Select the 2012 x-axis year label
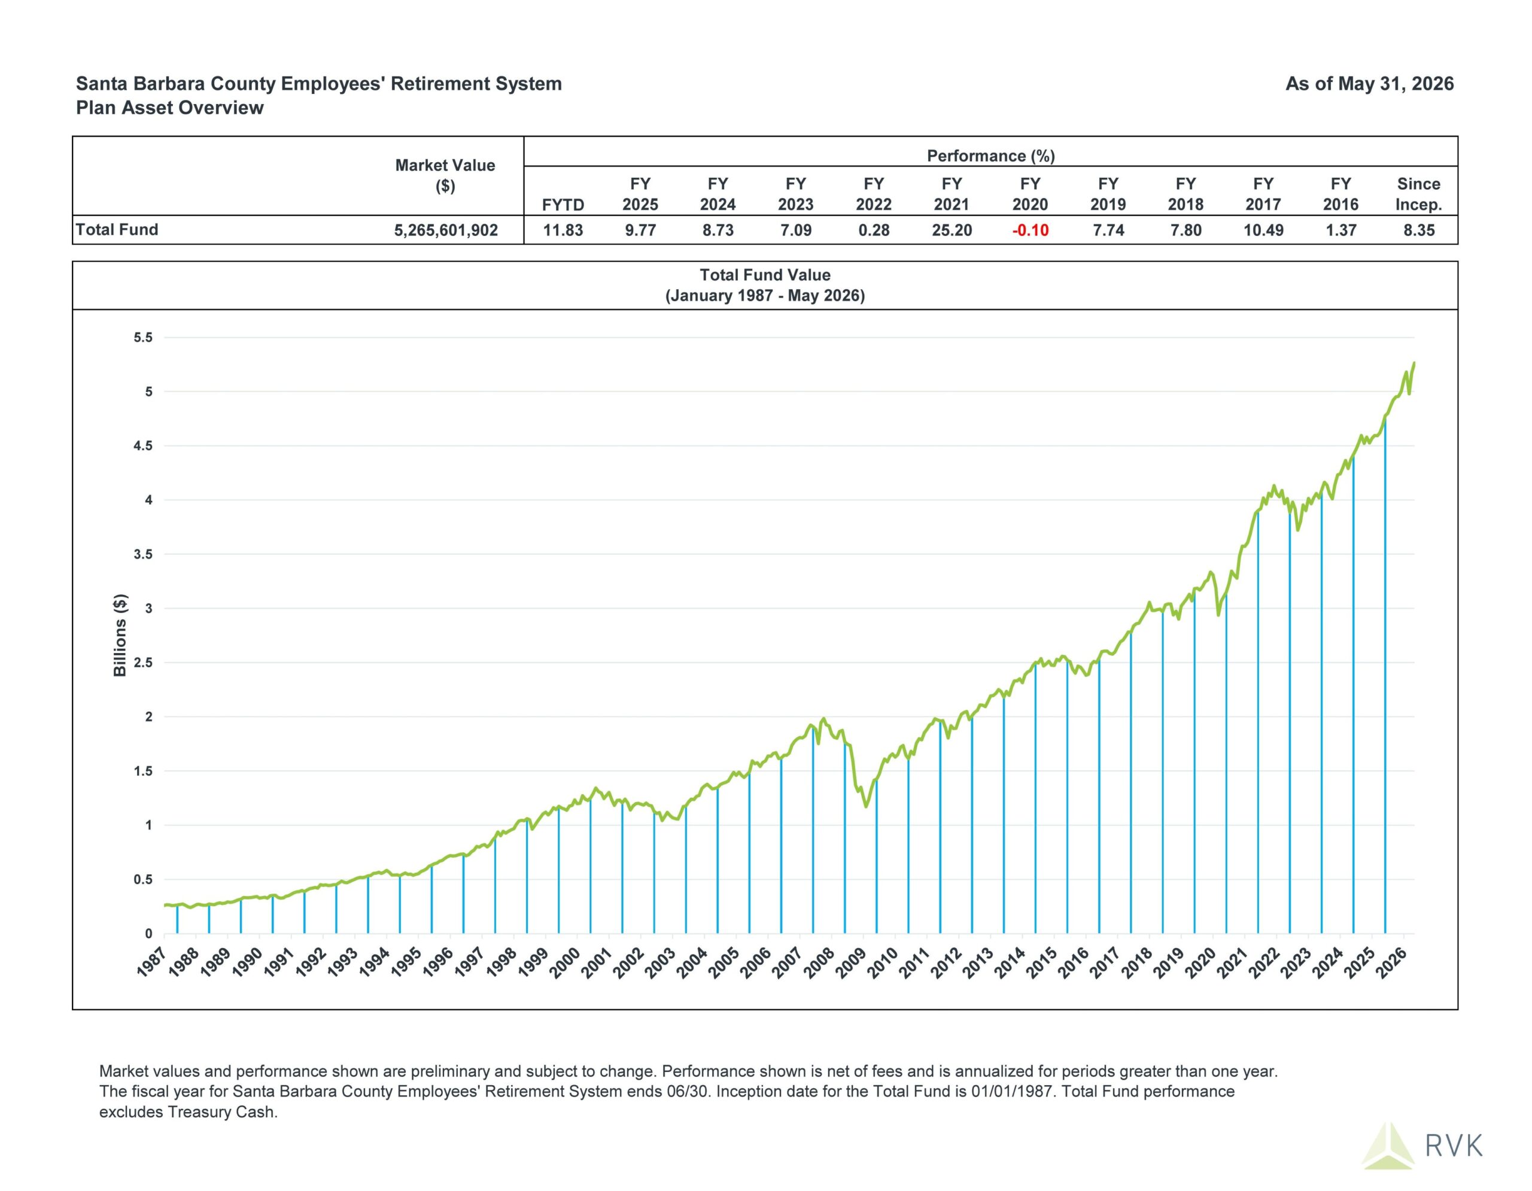The width and height of the screenshot is (1532, 1191). [x=946, y=961]
